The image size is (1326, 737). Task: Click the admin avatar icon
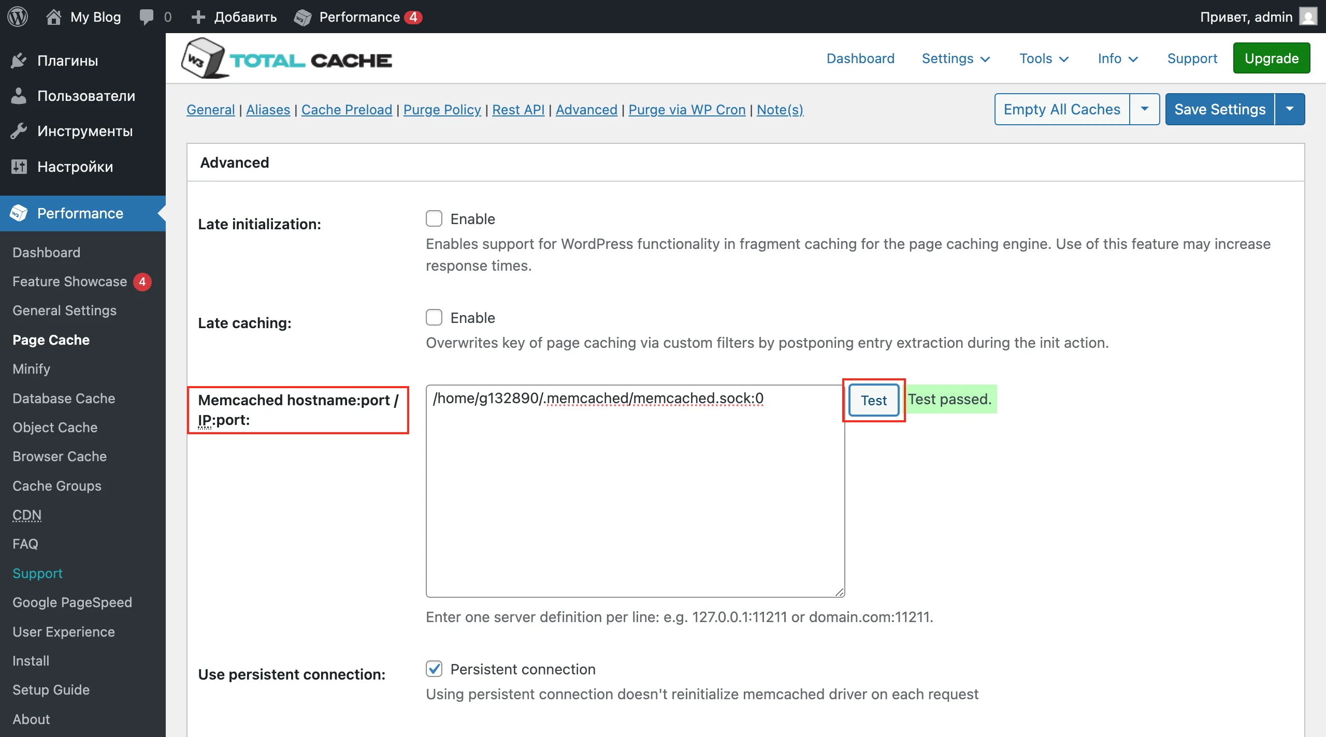1308,17
